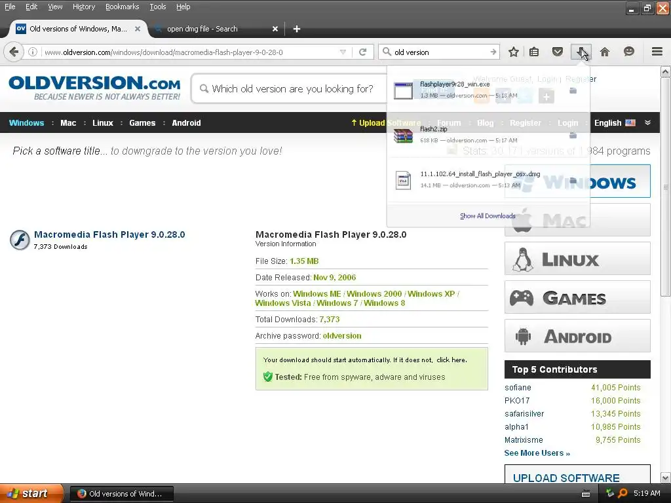Viewport: 671px width, 503px height.
Task: Click the magnifier system tray icon
Action: click(623, 493)
